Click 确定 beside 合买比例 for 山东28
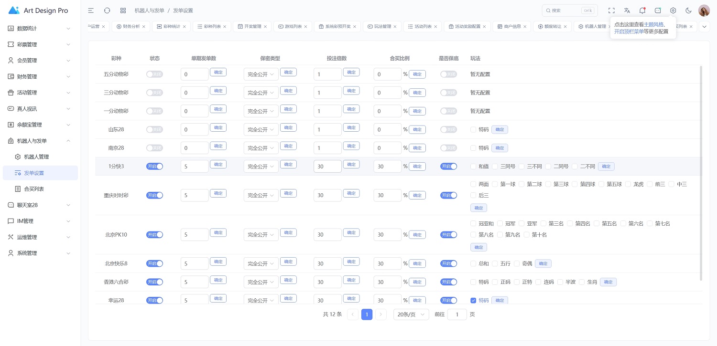Viewport: 717px width, 346px height. [x=417, y=129]
